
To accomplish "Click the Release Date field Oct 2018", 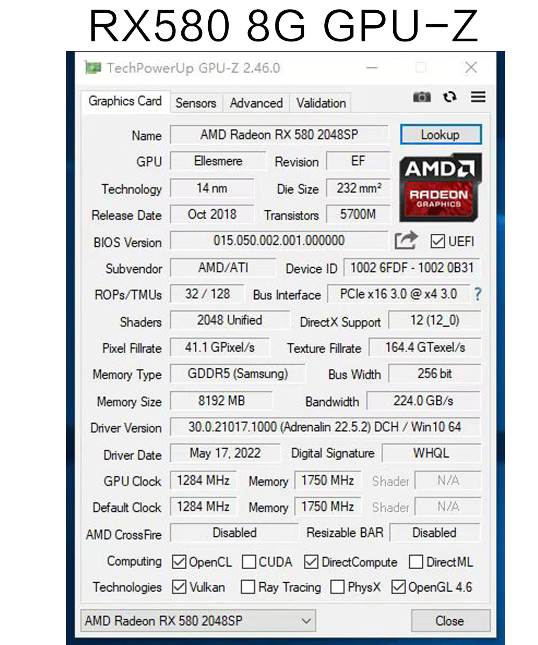I will coord(212,214).
